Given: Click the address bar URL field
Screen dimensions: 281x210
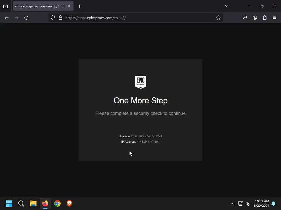Looking at the screenshot, I should 136,18.
